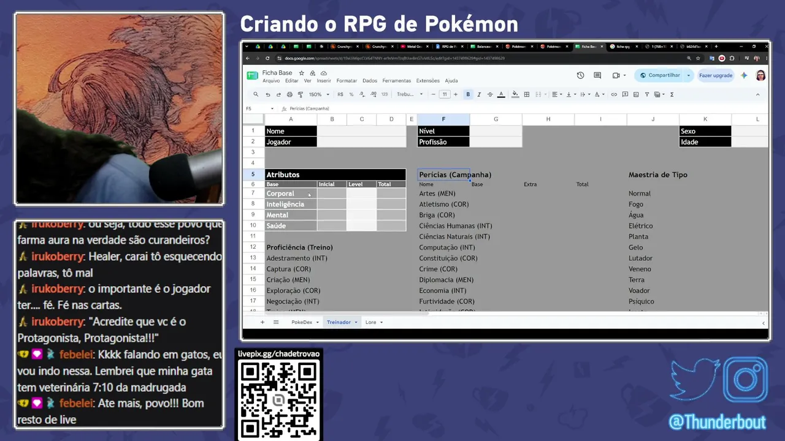Open the Extensões menu
Image resolution: width=785 pixels, height=441 pixels.
428,81
